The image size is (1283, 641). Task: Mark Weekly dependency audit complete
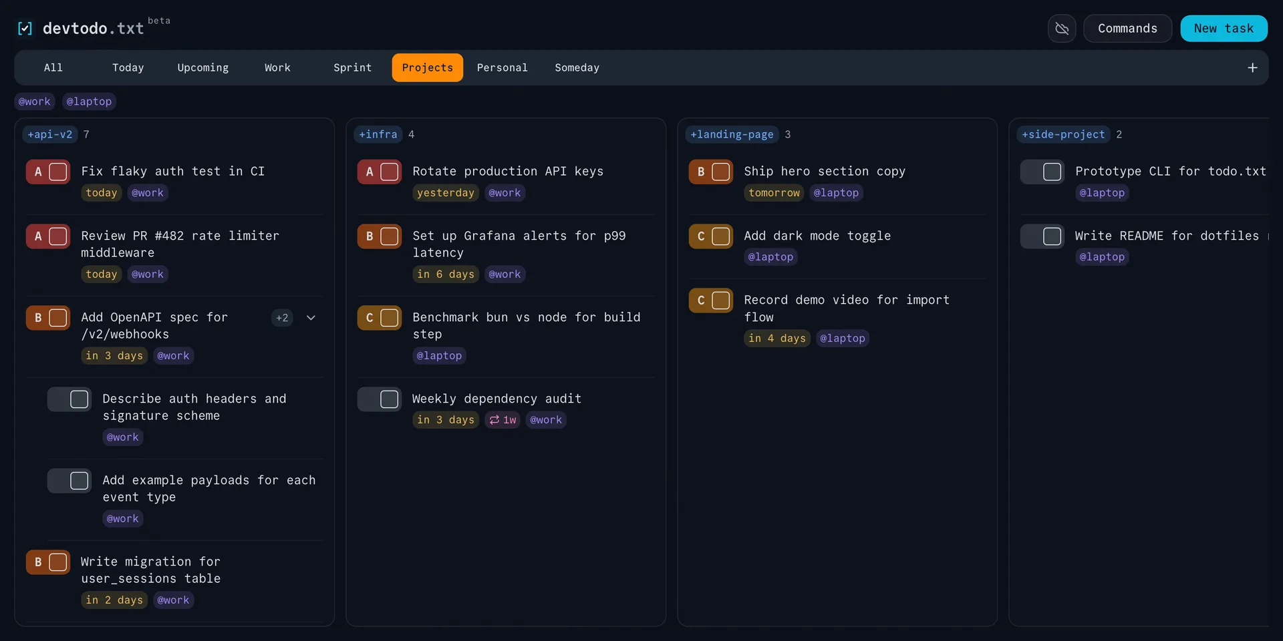click(390, 399)
